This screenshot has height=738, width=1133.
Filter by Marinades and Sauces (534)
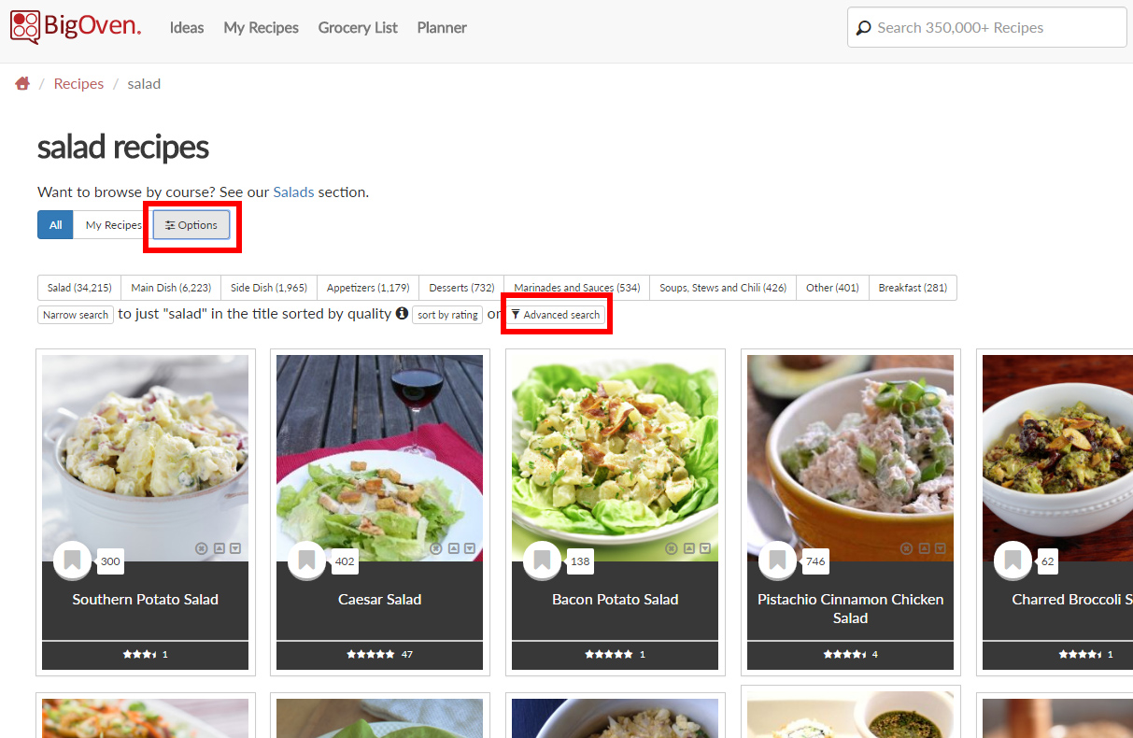(x=576, y=288)
